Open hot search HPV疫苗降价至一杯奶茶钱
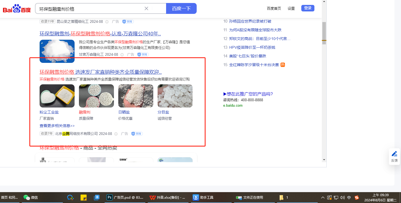The width and height of the screenshot is (401, 203). coord(252,47)
